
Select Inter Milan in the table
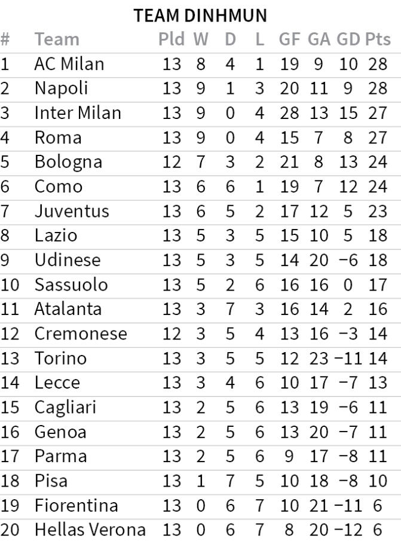tap(78, 113)
